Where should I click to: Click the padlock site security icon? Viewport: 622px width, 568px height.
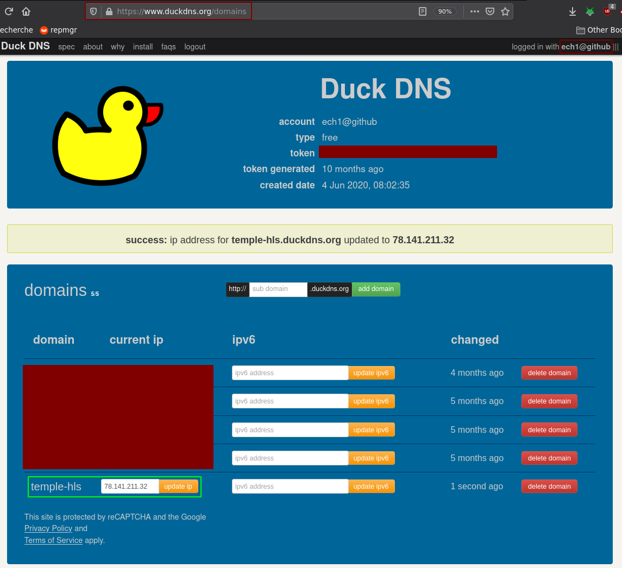click(109, 11)
